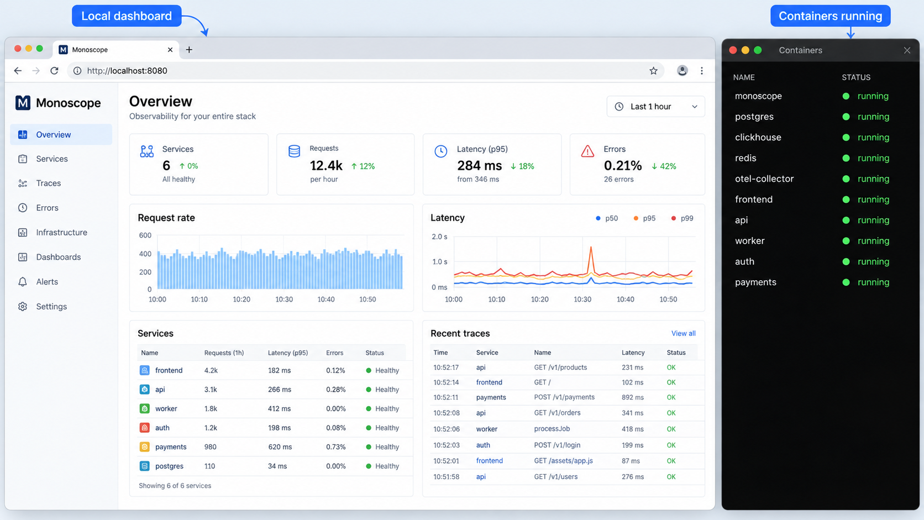The height and width of the screenshot is (520, 924).
Task: Open the Overview sidebar icon
Action: pyautogui.click(x=23, y=134)
